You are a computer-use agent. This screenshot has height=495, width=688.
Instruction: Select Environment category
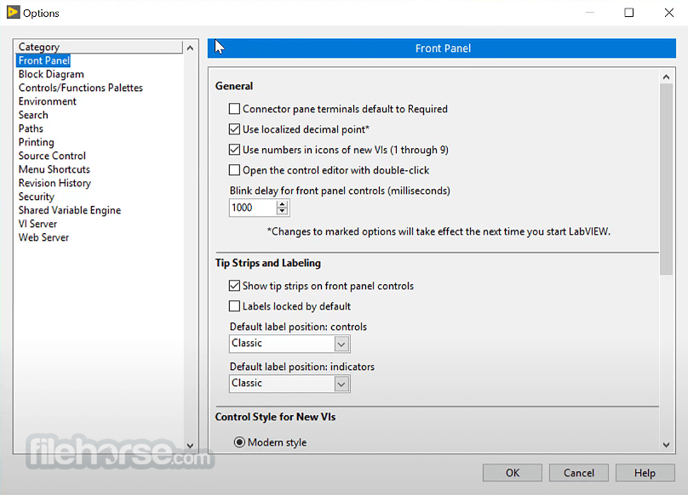[48, 101]
